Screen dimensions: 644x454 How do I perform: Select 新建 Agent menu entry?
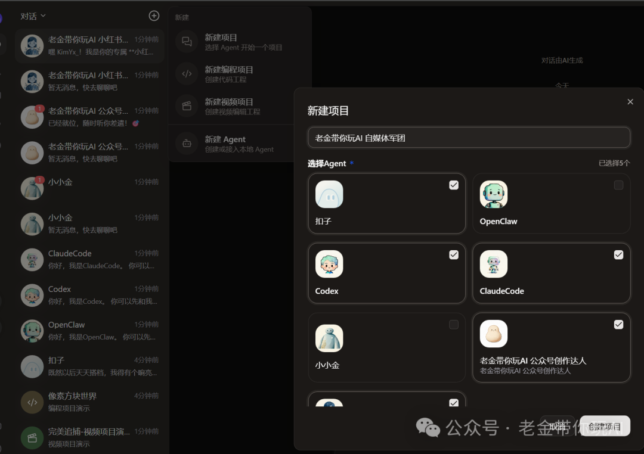pos(240,144)
